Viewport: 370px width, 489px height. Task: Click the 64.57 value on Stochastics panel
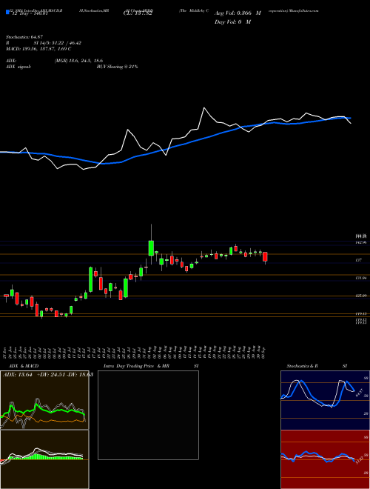[x=359, y=392]
